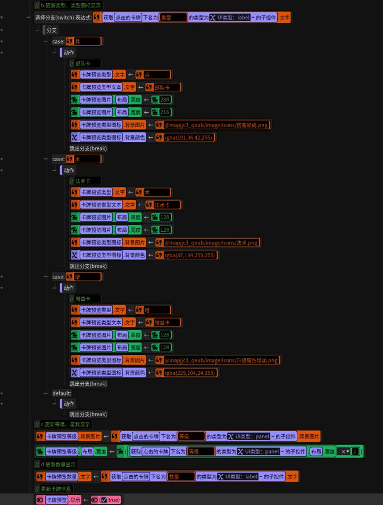
Task: Open the label type dropdown in switch expression
Action: coord(253,18)
